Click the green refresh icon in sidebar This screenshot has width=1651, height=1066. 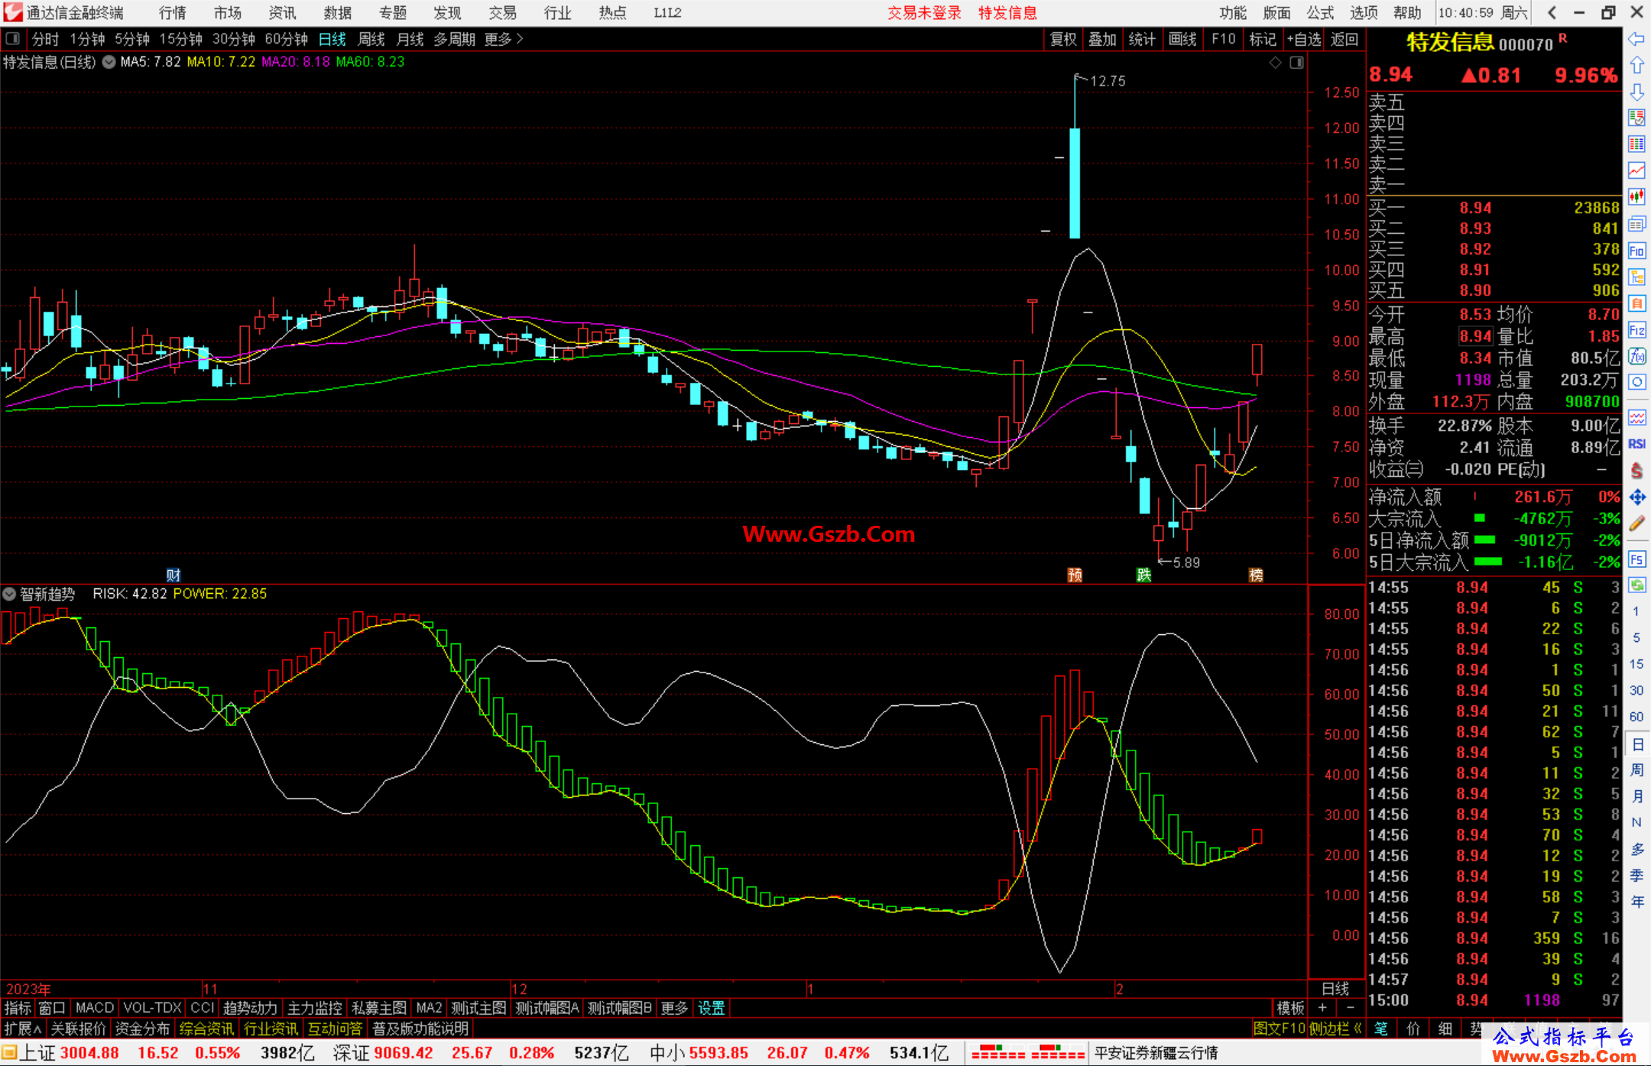pos(1636,585)
